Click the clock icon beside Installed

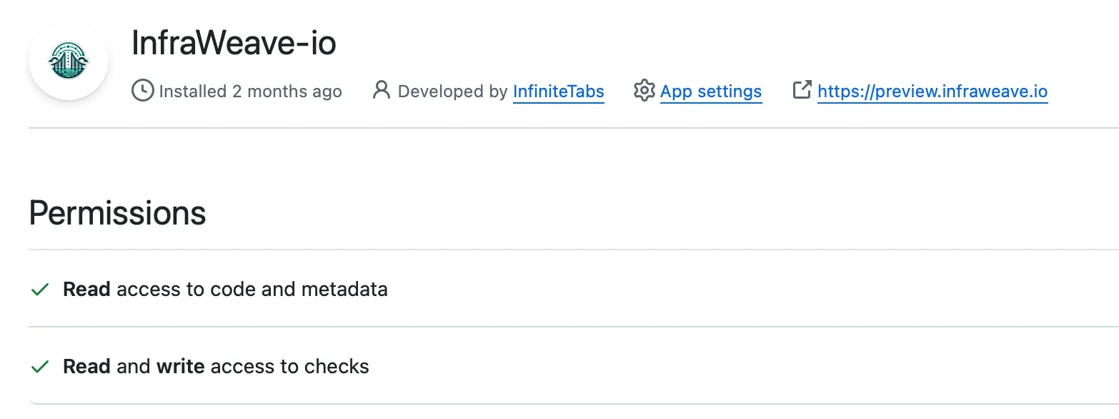click(x=143, y=91)
